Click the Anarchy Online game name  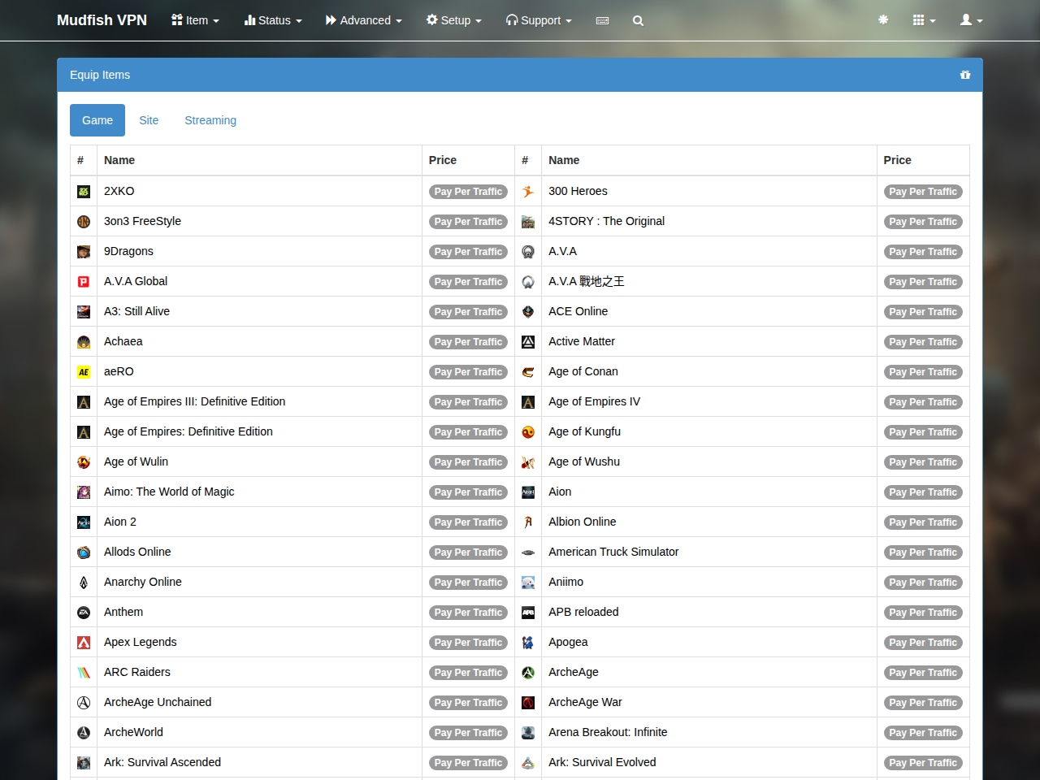(x=143, y=582)
